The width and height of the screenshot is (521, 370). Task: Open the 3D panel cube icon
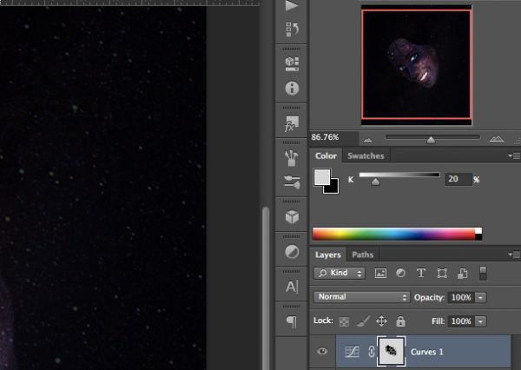pyautogui.click(x=292, y=216)
